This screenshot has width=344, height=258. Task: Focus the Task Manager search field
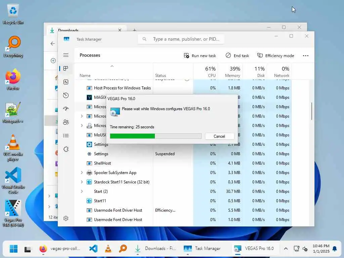[181, 39]
